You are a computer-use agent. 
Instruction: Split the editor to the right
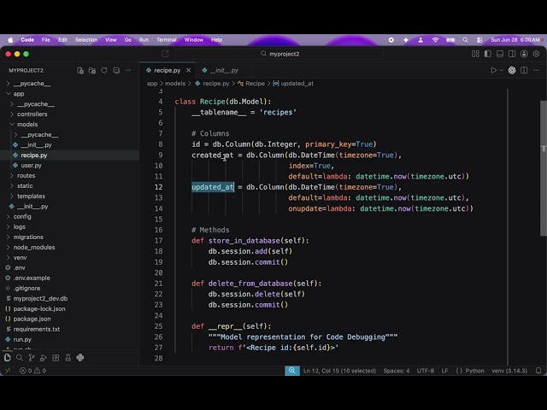524,70
